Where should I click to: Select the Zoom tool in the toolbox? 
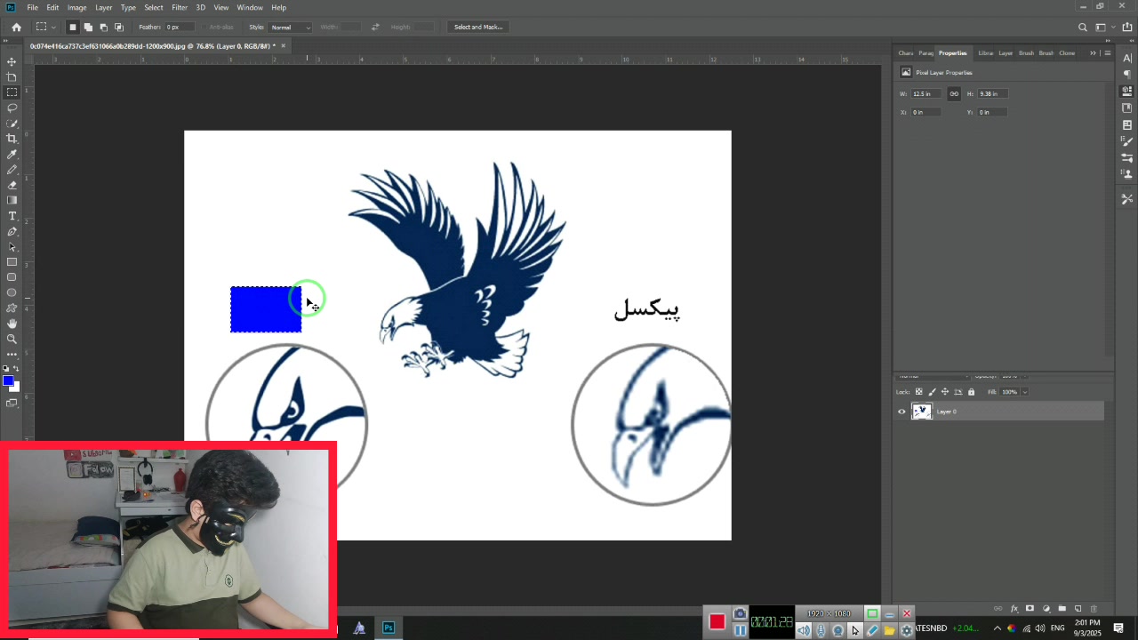[x=12, y=339]
